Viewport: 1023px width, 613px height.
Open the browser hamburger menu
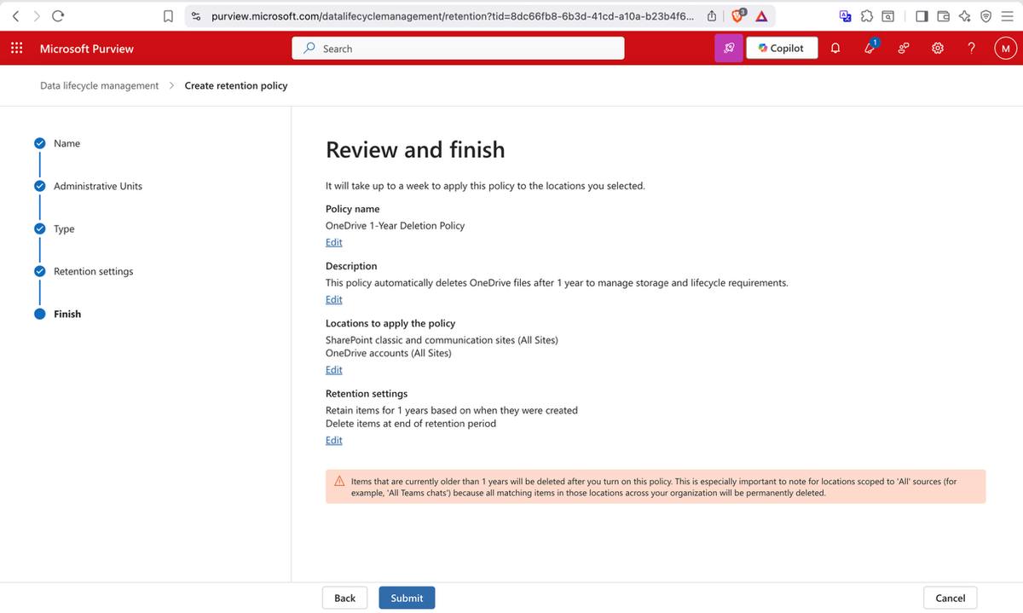coord(1007,15)
